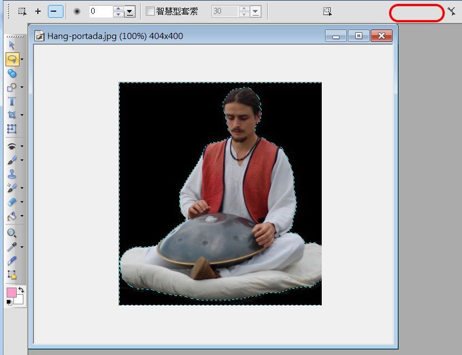462x355 pixels.
Task: Expand the Crop tool flyout arrow
Action: click(x=22, y=115)
